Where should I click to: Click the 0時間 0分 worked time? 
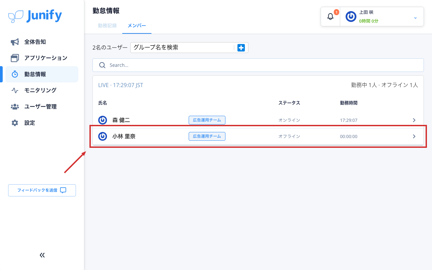click(x=369, y=21)
